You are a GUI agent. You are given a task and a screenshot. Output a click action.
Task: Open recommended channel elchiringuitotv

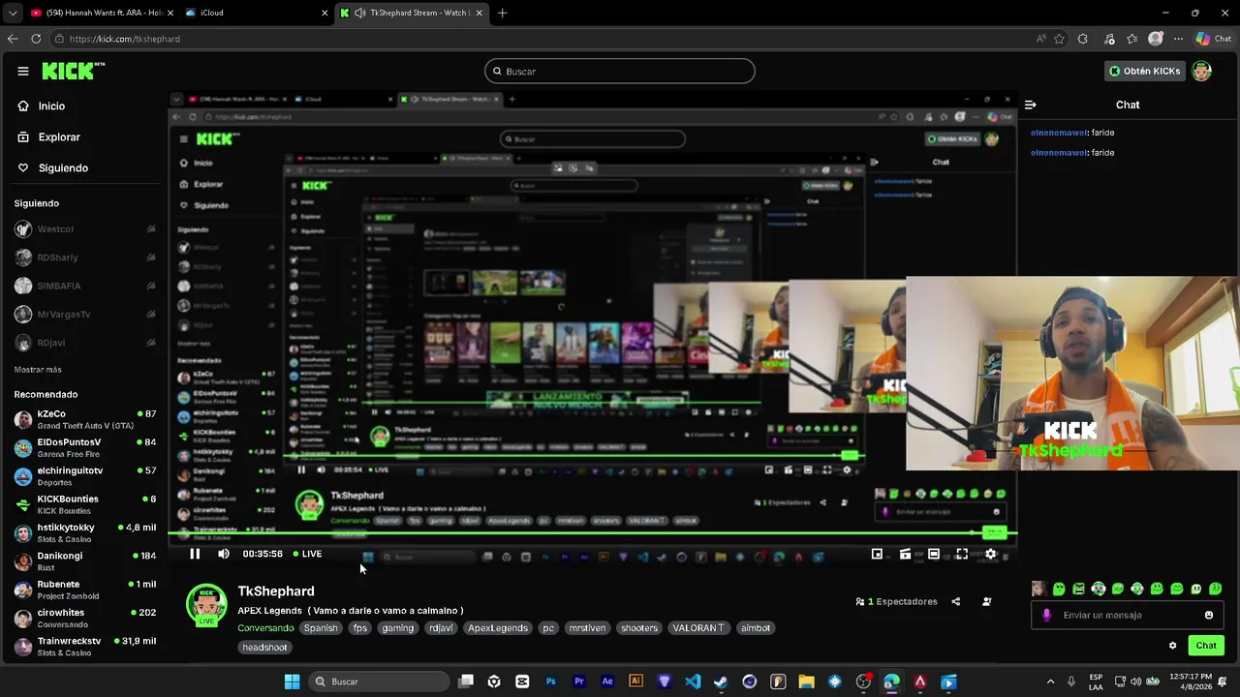pyautogui.click(x=84, y=476)
